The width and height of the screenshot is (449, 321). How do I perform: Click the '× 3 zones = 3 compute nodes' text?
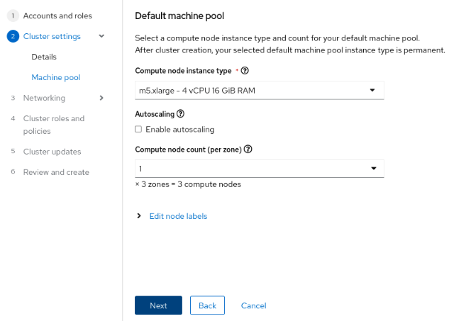188,184
